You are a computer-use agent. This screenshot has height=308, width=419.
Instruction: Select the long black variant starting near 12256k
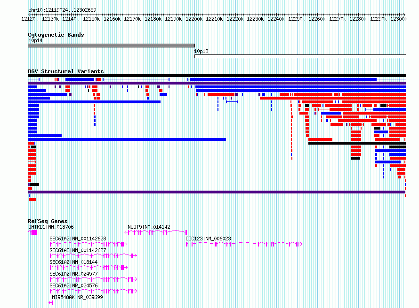click(357, 143)
